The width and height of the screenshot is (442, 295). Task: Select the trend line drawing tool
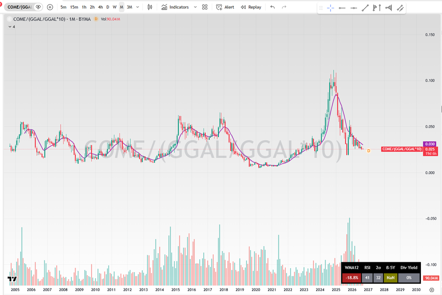365,8
